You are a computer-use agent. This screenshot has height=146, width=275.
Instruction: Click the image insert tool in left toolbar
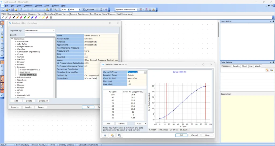click(x=2, y=37)
